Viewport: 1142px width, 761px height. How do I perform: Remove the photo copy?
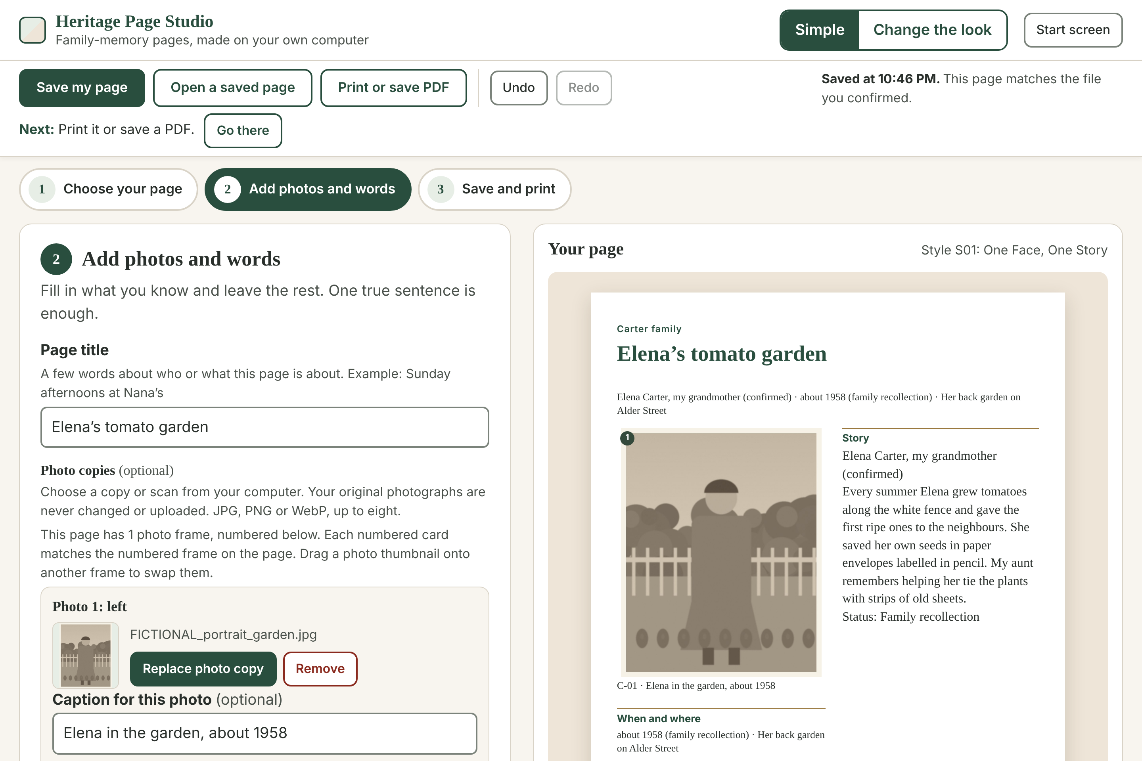pos(320,669)
